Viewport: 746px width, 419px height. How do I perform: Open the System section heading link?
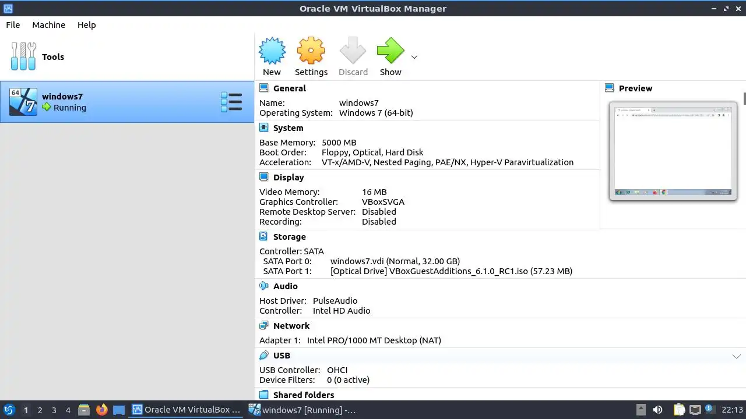click(288, 128)
